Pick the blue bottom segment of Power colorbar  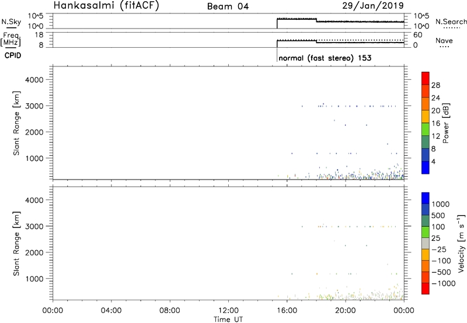426,167
